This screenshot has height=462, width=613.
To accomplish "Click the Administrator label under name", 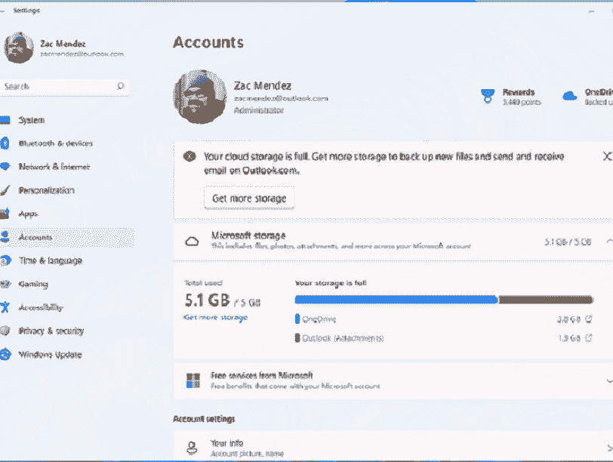I will click(x=259, y=110).
